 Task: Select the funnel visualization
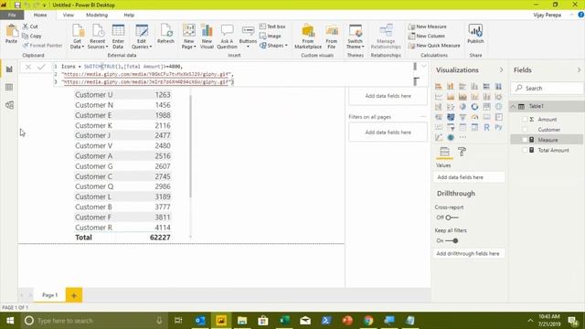tap(463, 117)
